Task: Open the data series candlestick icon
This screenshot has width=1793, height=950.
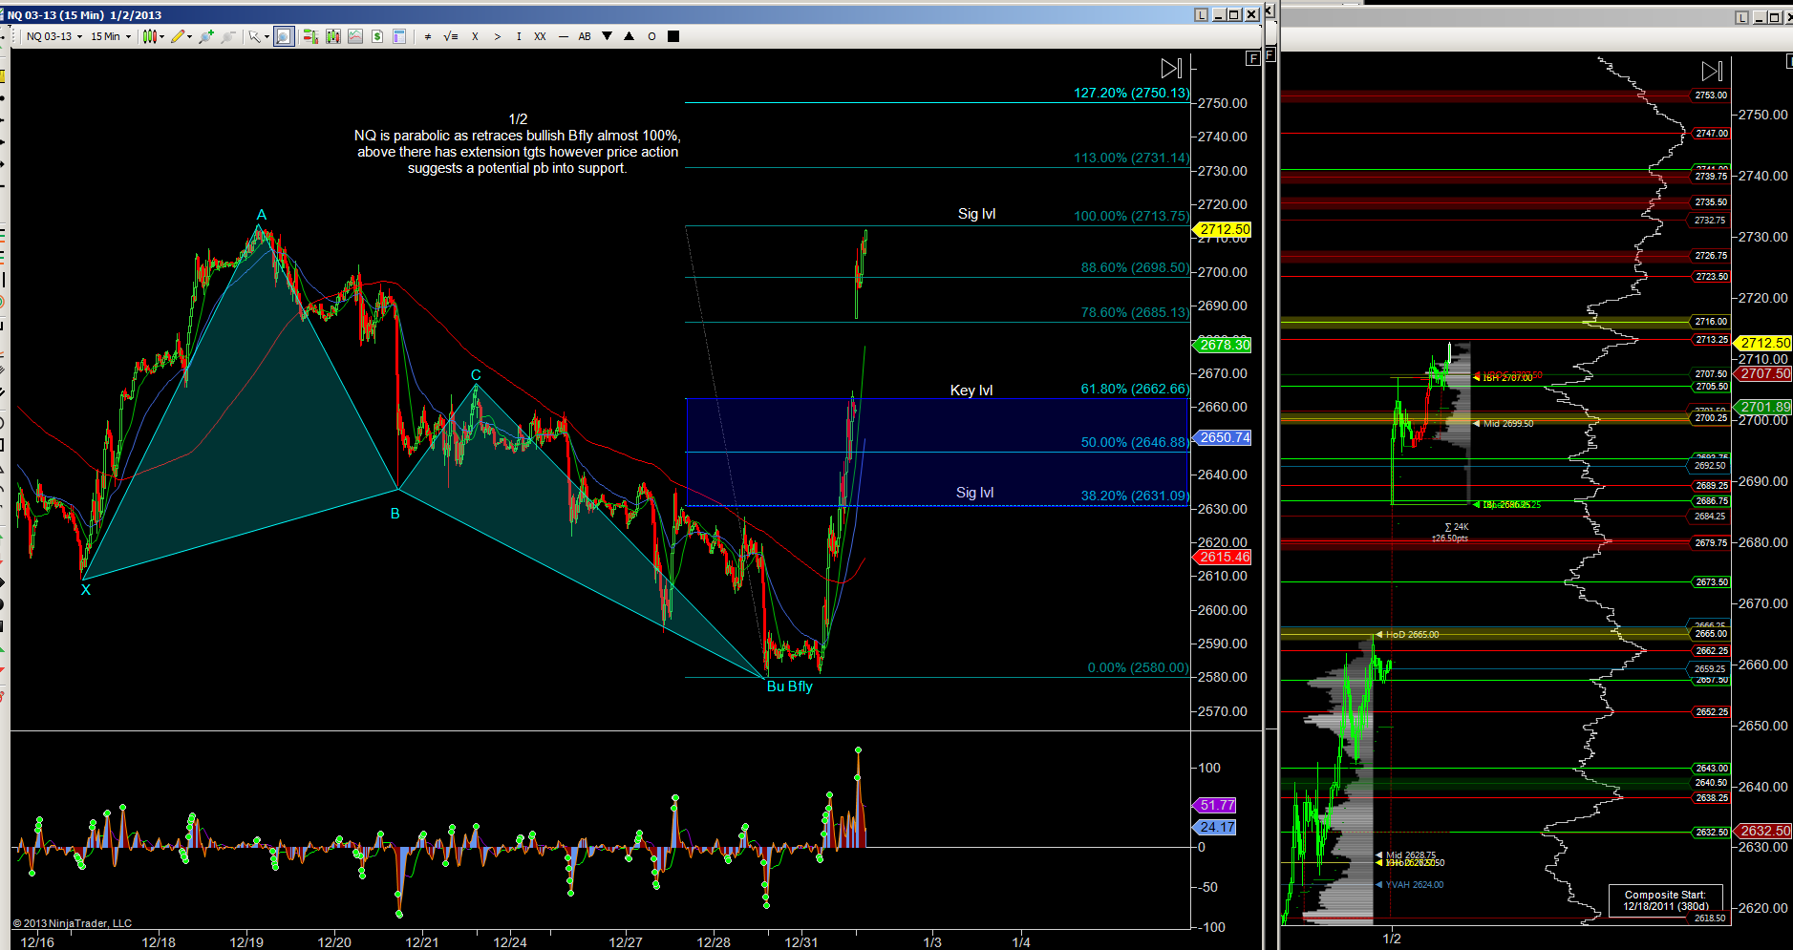Action: click(332, 36)
